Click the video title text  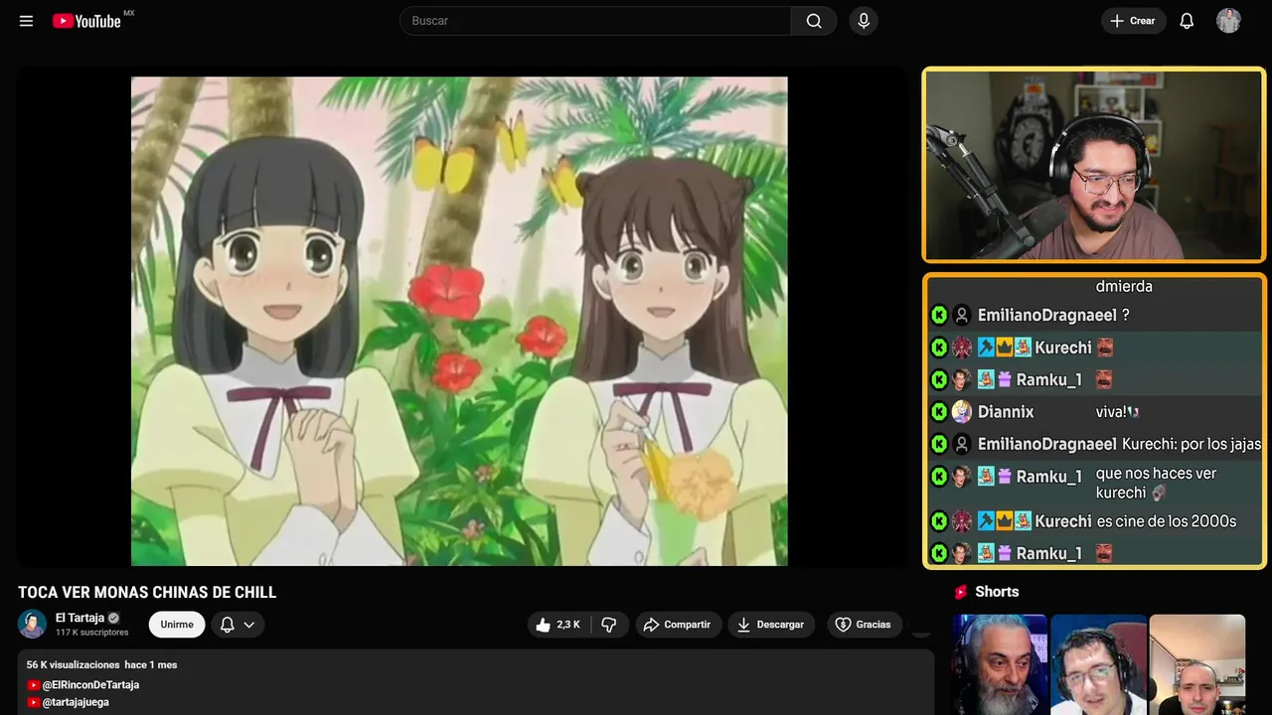pyautogui.click(x=147, y=592)
